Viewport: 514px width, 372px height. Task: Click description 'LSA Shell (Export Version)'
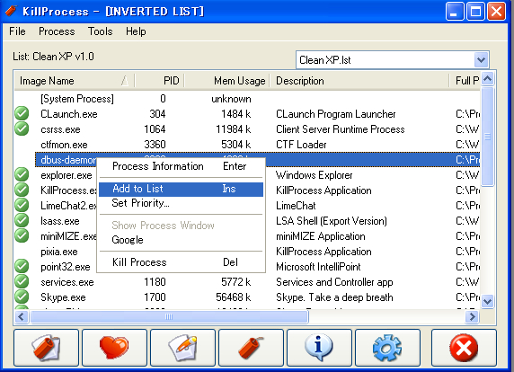click(331, 221)
